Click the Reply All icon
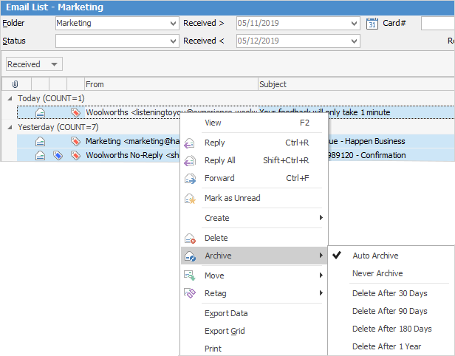Screen dimensions: 455x356 pos(191,160)
